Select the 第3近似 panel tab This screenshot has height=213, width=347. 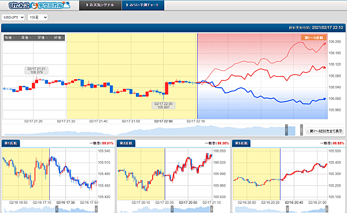[x=241, y=143]
